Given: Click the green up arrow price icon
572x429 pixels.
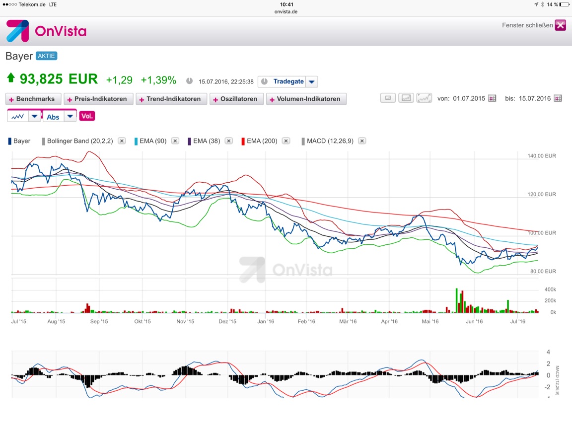Looking at the screenshot, I should 11,77.
